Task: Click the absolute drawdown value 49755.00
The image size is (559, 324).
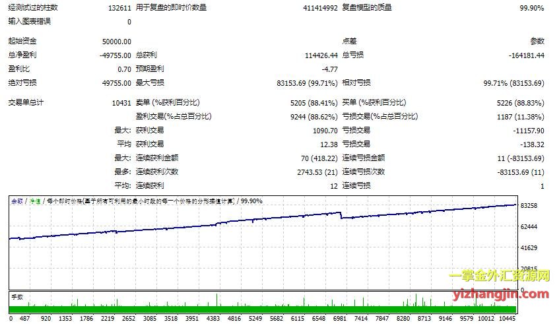Action: tap(117, 83)
